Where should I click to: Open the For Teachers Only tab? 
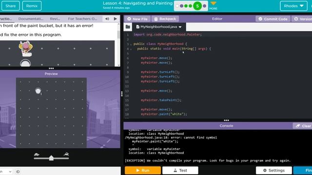pyautogui.click(x=82, y=18)
